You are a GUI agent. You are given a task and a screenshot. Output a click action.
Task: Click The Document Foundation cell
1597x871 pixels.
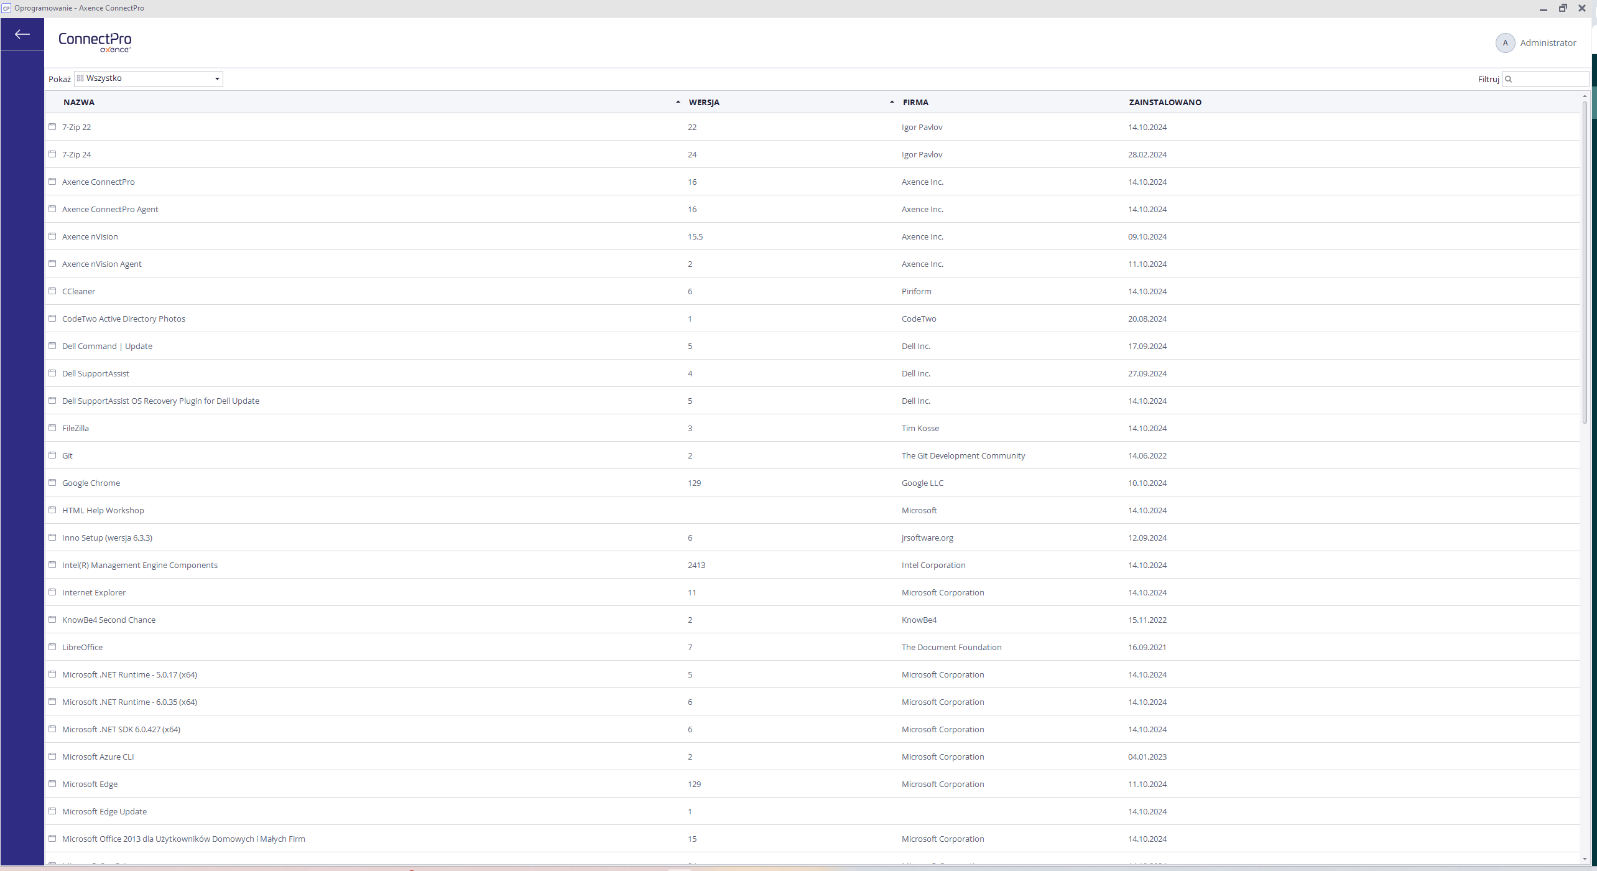951,647
